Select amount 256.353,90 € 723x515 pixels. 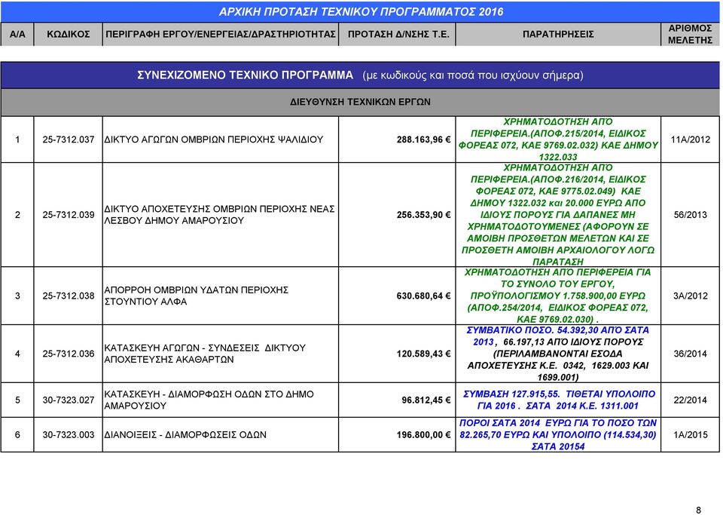tap(423, 215)
